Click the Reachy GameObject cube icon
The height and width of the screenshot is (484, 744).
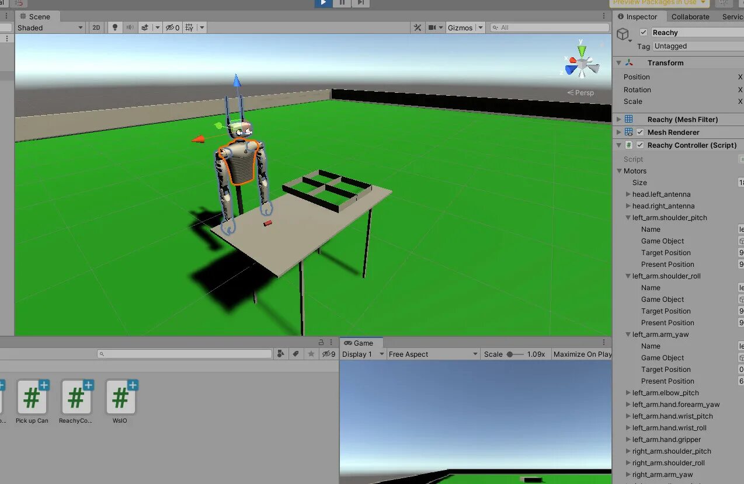pyautogui.click(x=623, y=34)
